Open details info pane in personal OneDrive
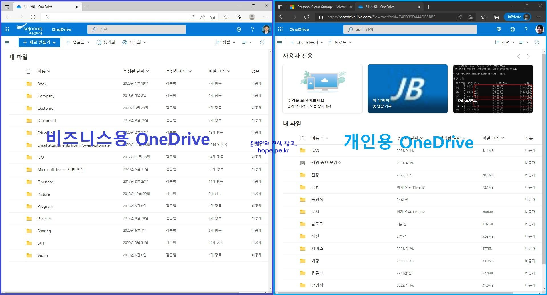547x295 pixels. (x=537, y=42)
